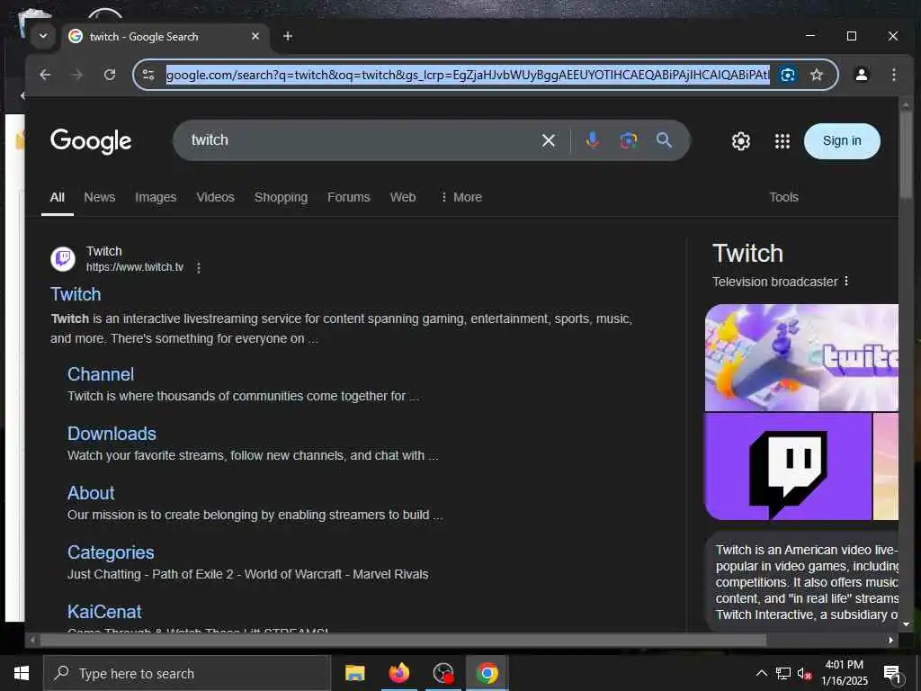Switch to the Web tab

(x=402, y=197)
